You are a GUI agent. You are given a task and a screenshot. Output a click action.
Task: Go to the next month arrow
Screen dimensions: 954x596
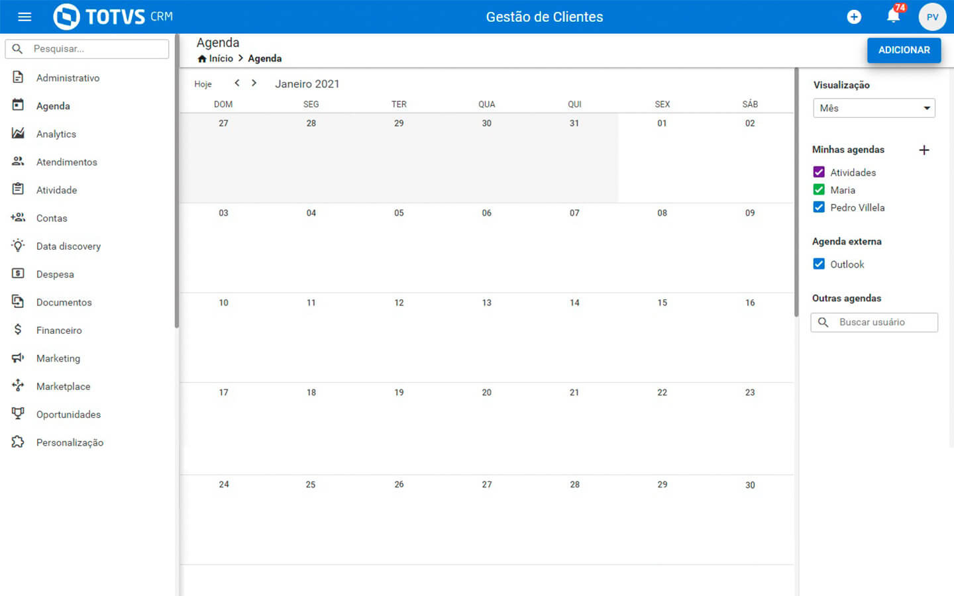click(254, 83)
